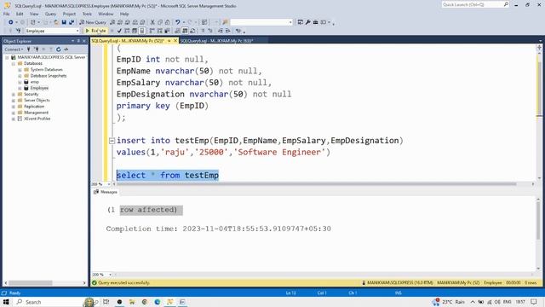Close the Object Explorer panel

tap(84, 41)
